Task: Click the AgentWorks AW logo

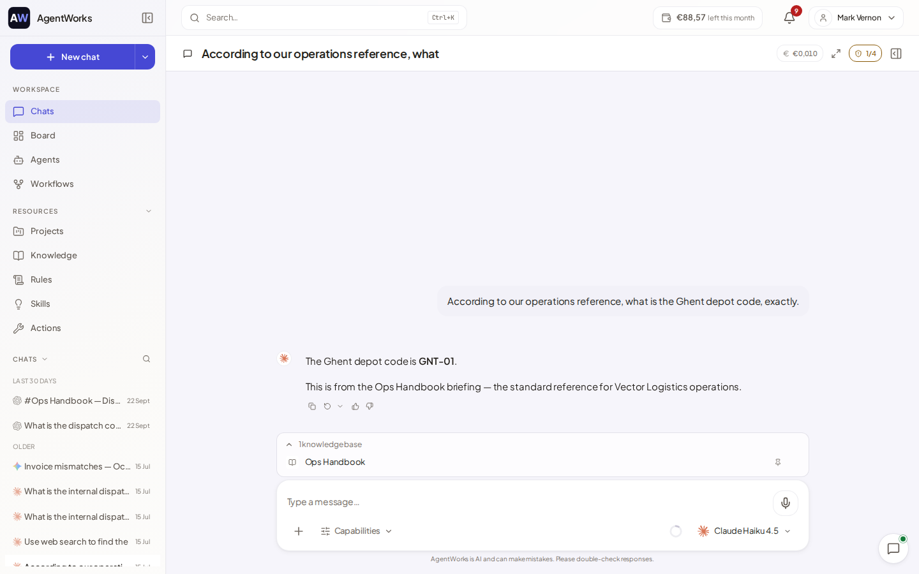Action: click(x=19, y=18)
